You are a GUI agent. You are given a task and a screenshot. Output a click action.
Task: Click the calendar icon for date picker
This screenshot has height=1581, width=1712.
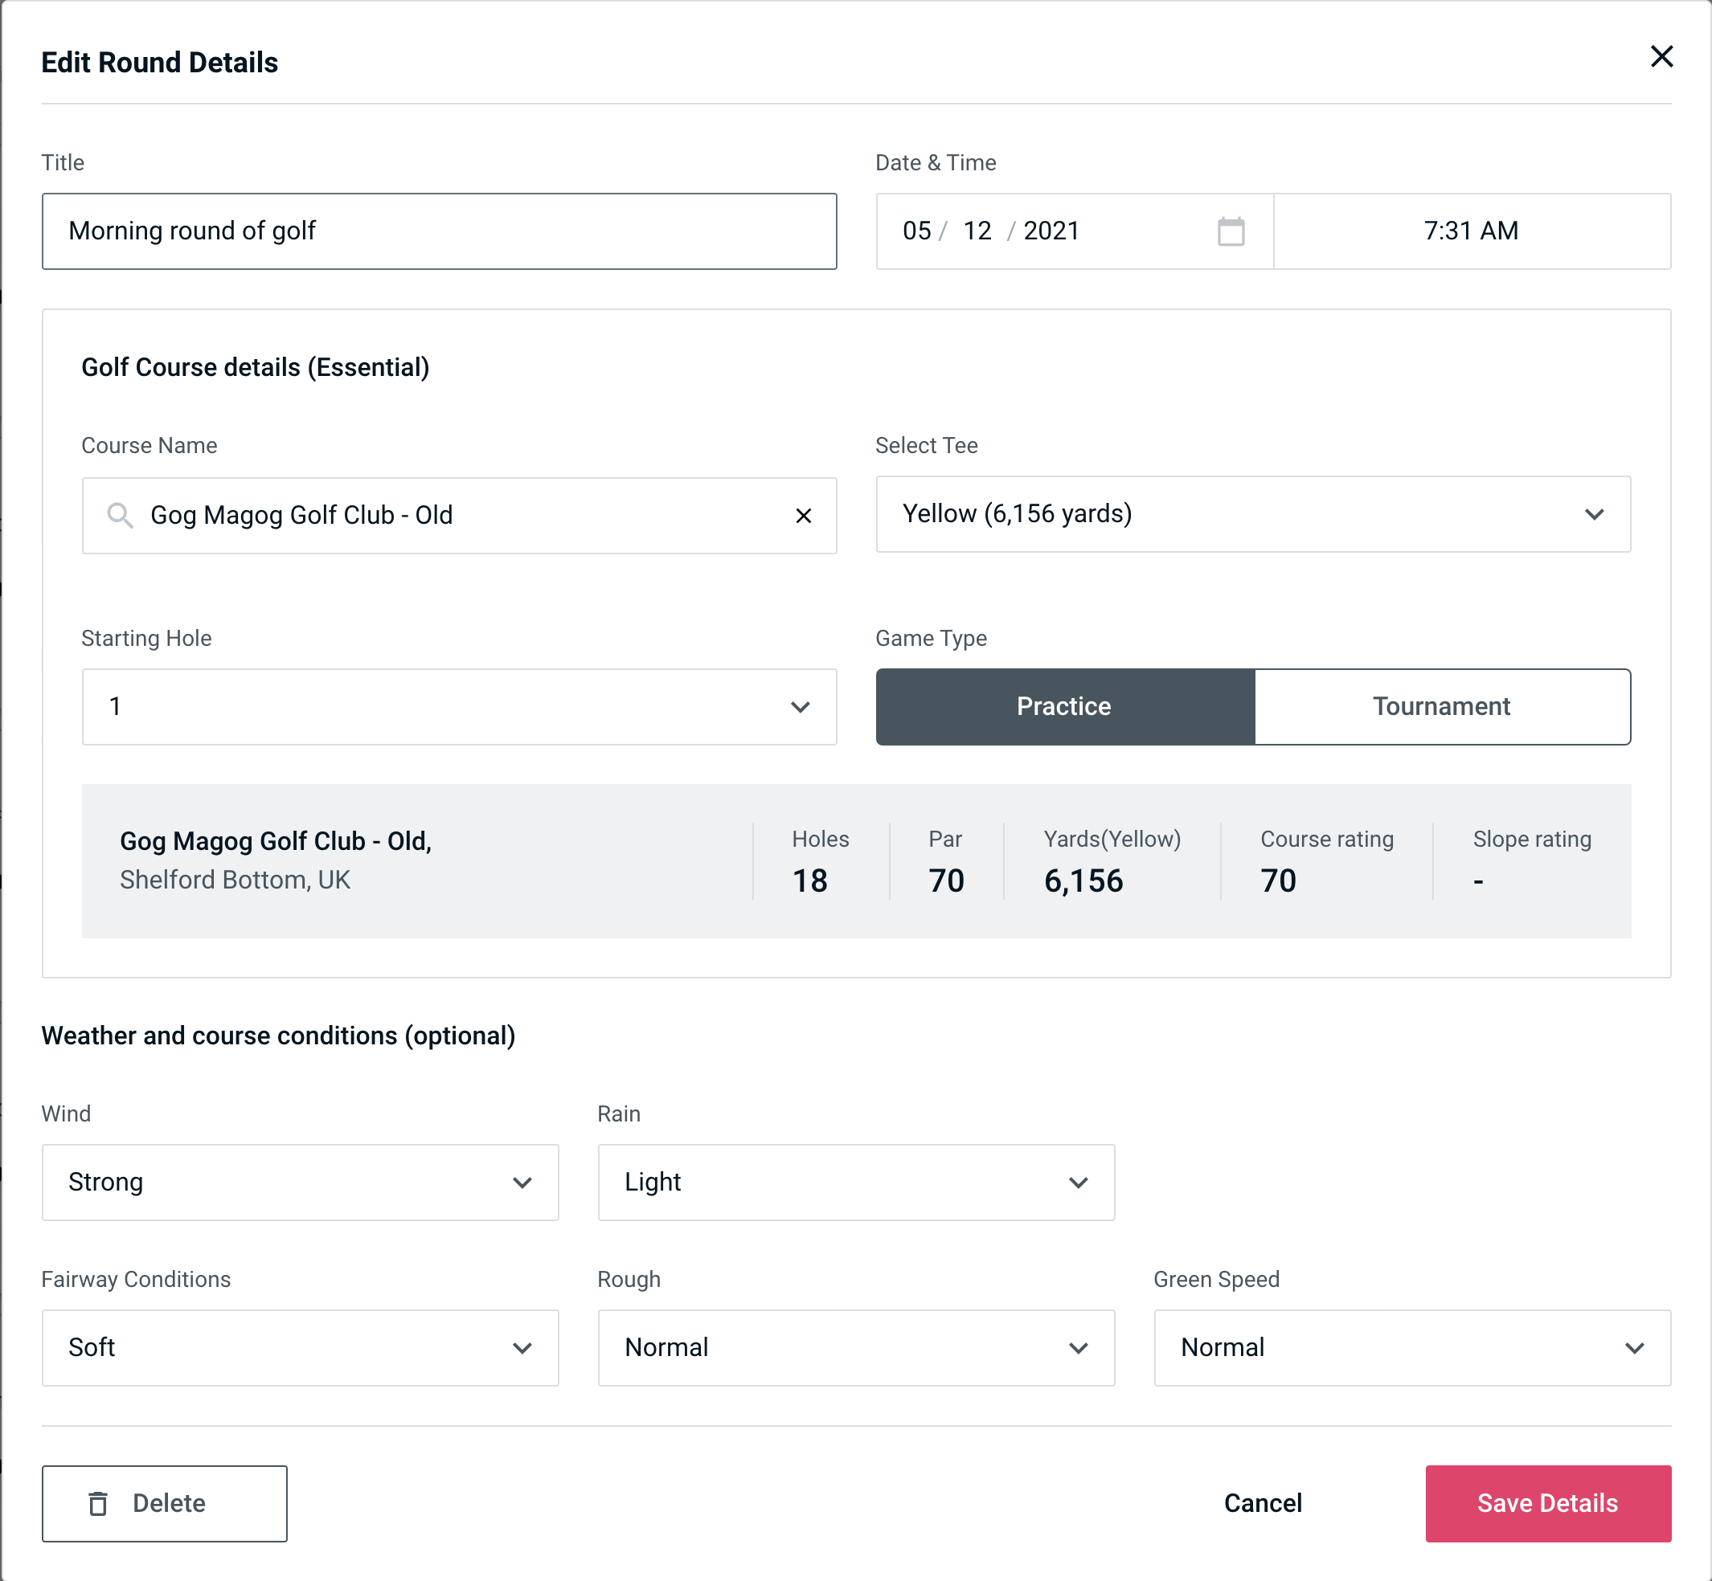click(1232, 232)
